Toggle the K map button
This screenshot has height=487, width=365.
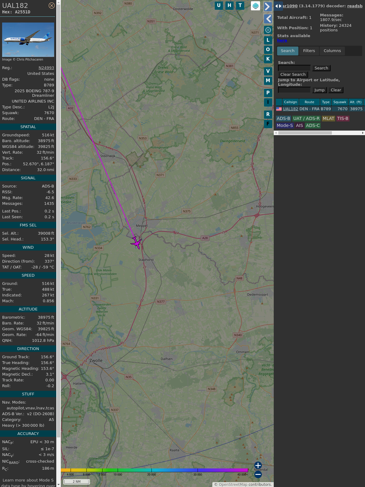coord(268,59)
